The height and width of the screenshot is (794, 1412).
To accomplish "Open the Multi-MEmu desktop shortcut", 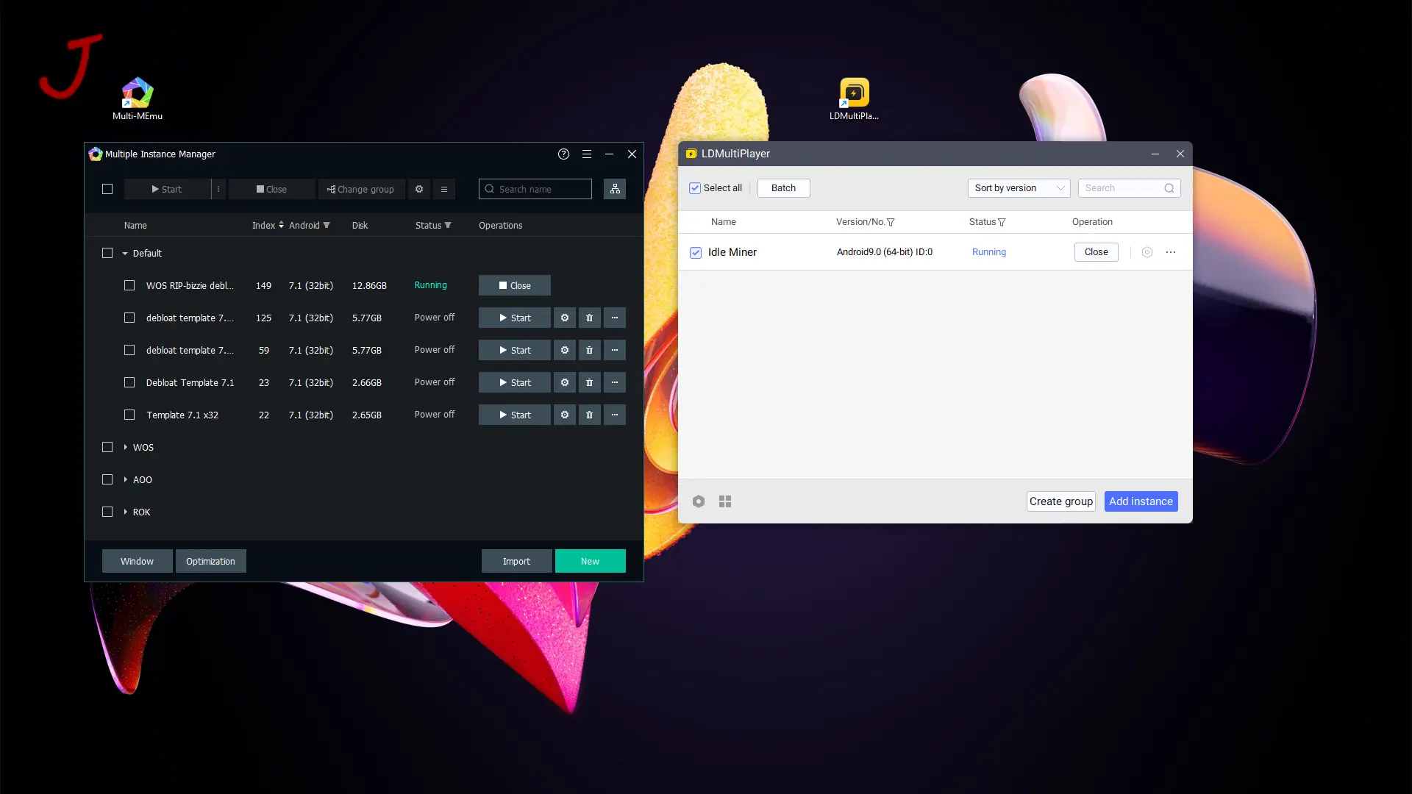I will (138, 99).
